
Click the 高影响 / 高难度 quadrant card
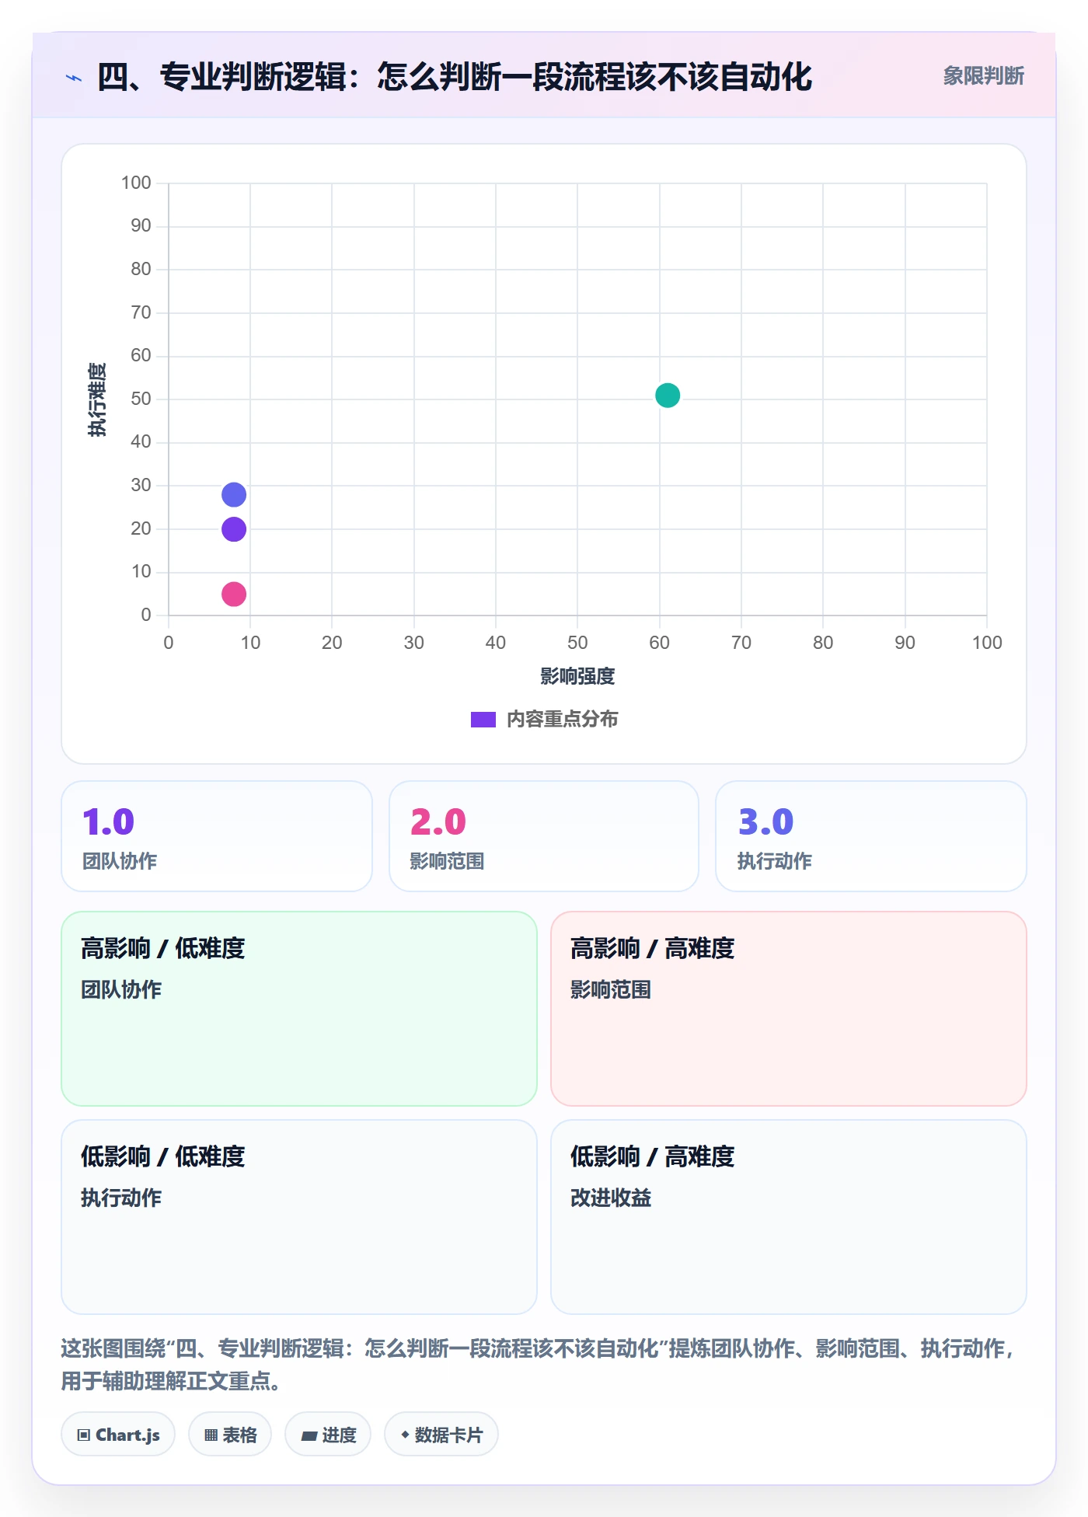789,1009
